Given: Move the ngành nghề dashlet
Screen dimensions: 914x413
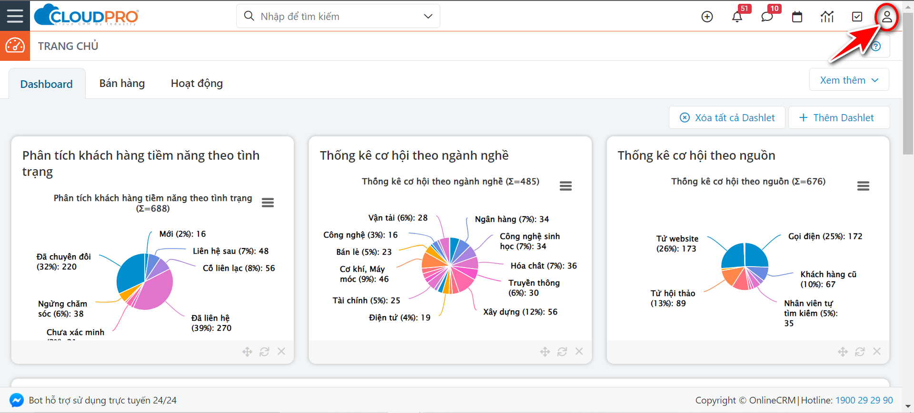Looking at the screenshot, I should [x=545, y=352].
